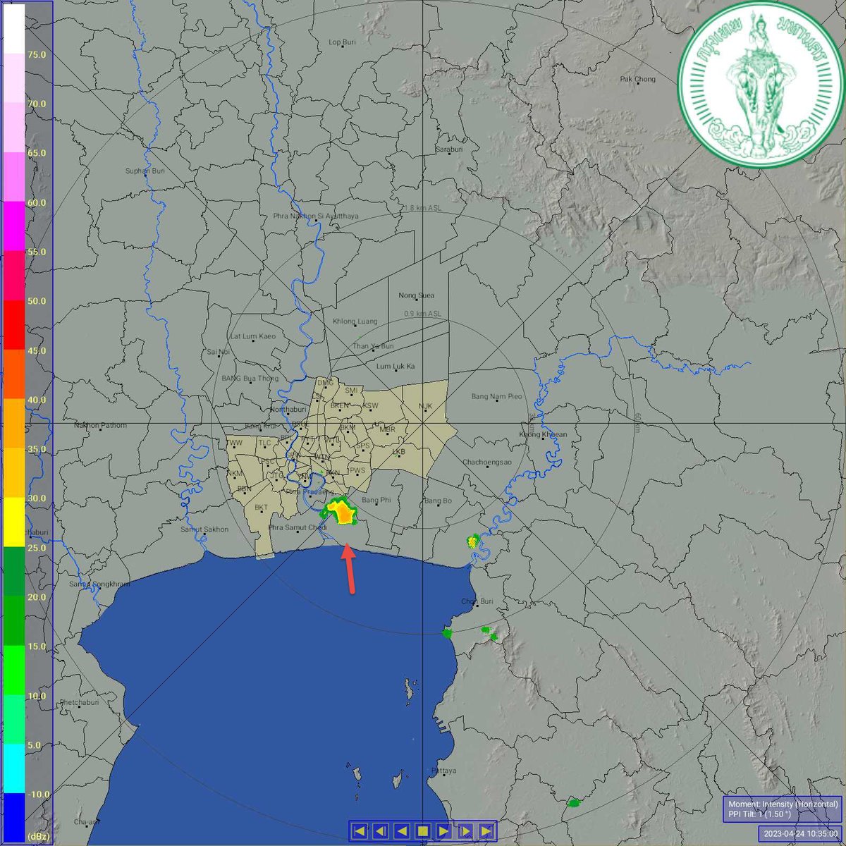This screenshot has width=846, height=846.
Task: Click the Nonthaburi map label
Action: click(x=288, y=410)
